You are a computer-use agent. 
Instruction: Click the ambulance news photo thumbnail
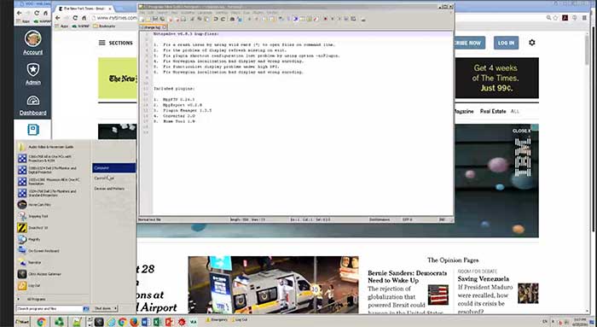(x=273, y=284)
